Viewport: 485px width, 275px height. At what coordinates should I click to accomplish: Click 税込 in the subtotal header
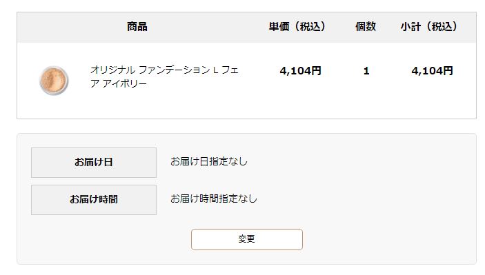coord(442,27)
